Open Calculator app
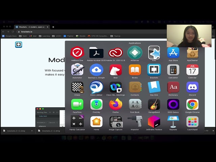This screenshot has width=216, height=162. coord(173,70)
